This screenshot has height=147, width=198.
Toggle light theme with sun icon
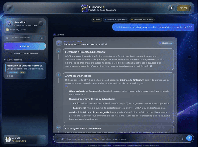[x=172, y=8]
